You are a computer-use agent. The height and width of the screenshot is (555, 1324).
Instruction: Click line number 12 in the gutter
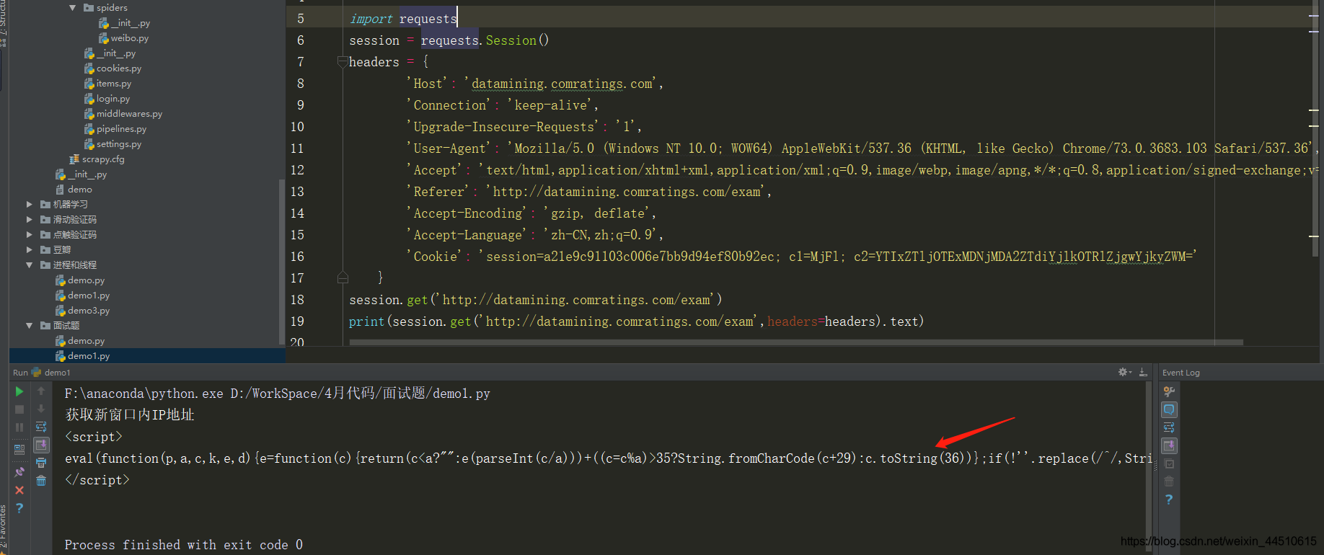tap(297, 170)
